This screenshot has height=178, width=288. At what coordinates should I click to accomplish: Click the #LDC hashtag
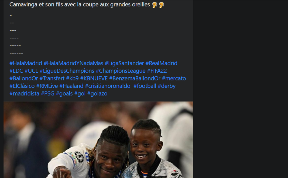tap(16, 71)
